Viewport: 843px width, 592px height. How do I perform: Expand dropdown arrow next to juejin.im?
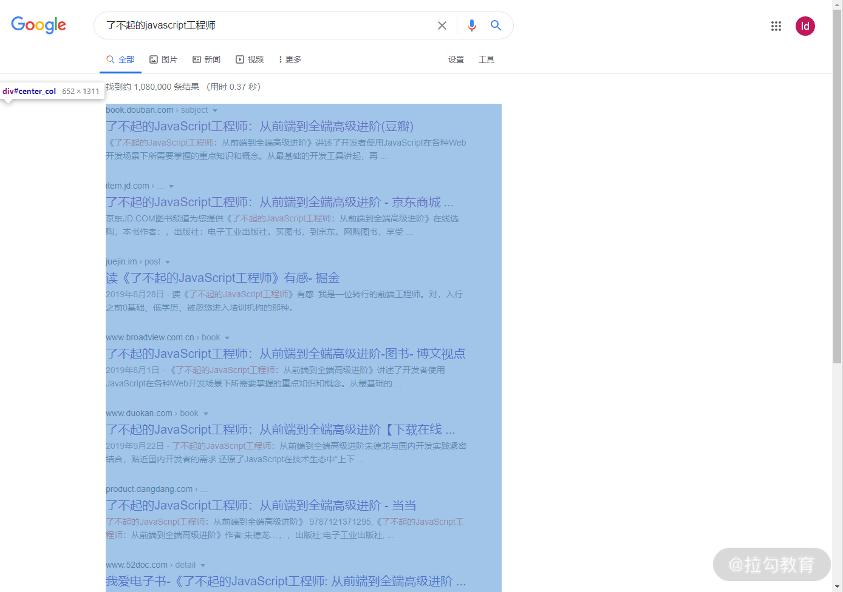tap(168, 262)
